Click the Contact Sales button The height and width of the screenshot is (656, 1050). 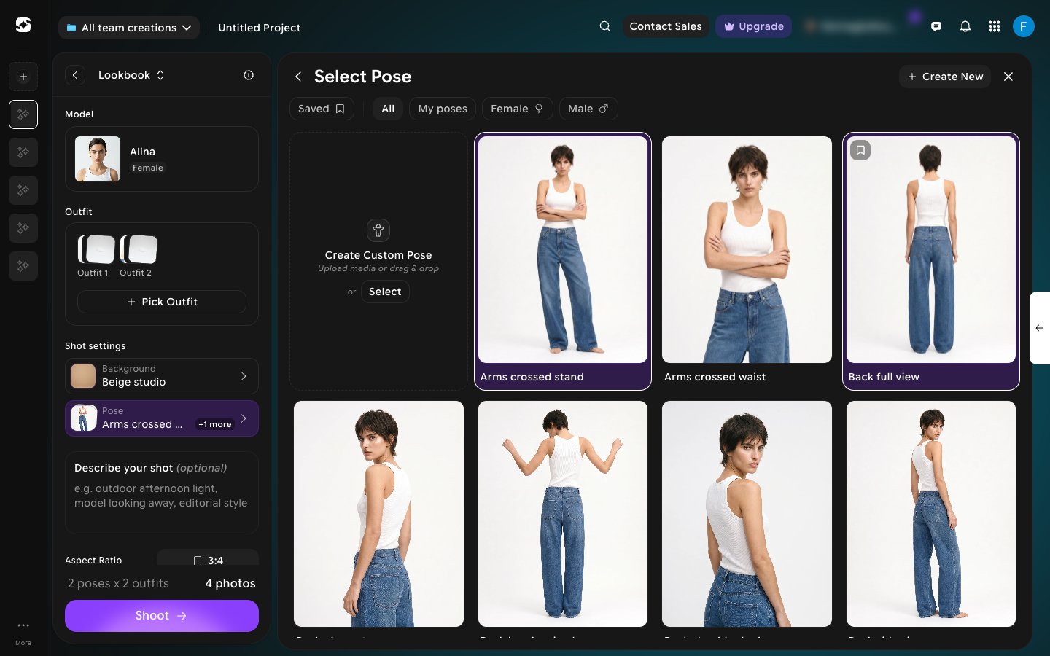tap(666, 26)
